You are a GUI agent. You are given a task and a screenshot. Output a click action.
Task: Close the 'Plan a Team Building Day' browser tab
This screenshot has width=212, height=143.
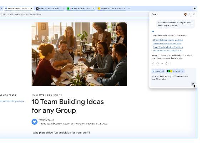pyautogui.click(x=94, y=8)
